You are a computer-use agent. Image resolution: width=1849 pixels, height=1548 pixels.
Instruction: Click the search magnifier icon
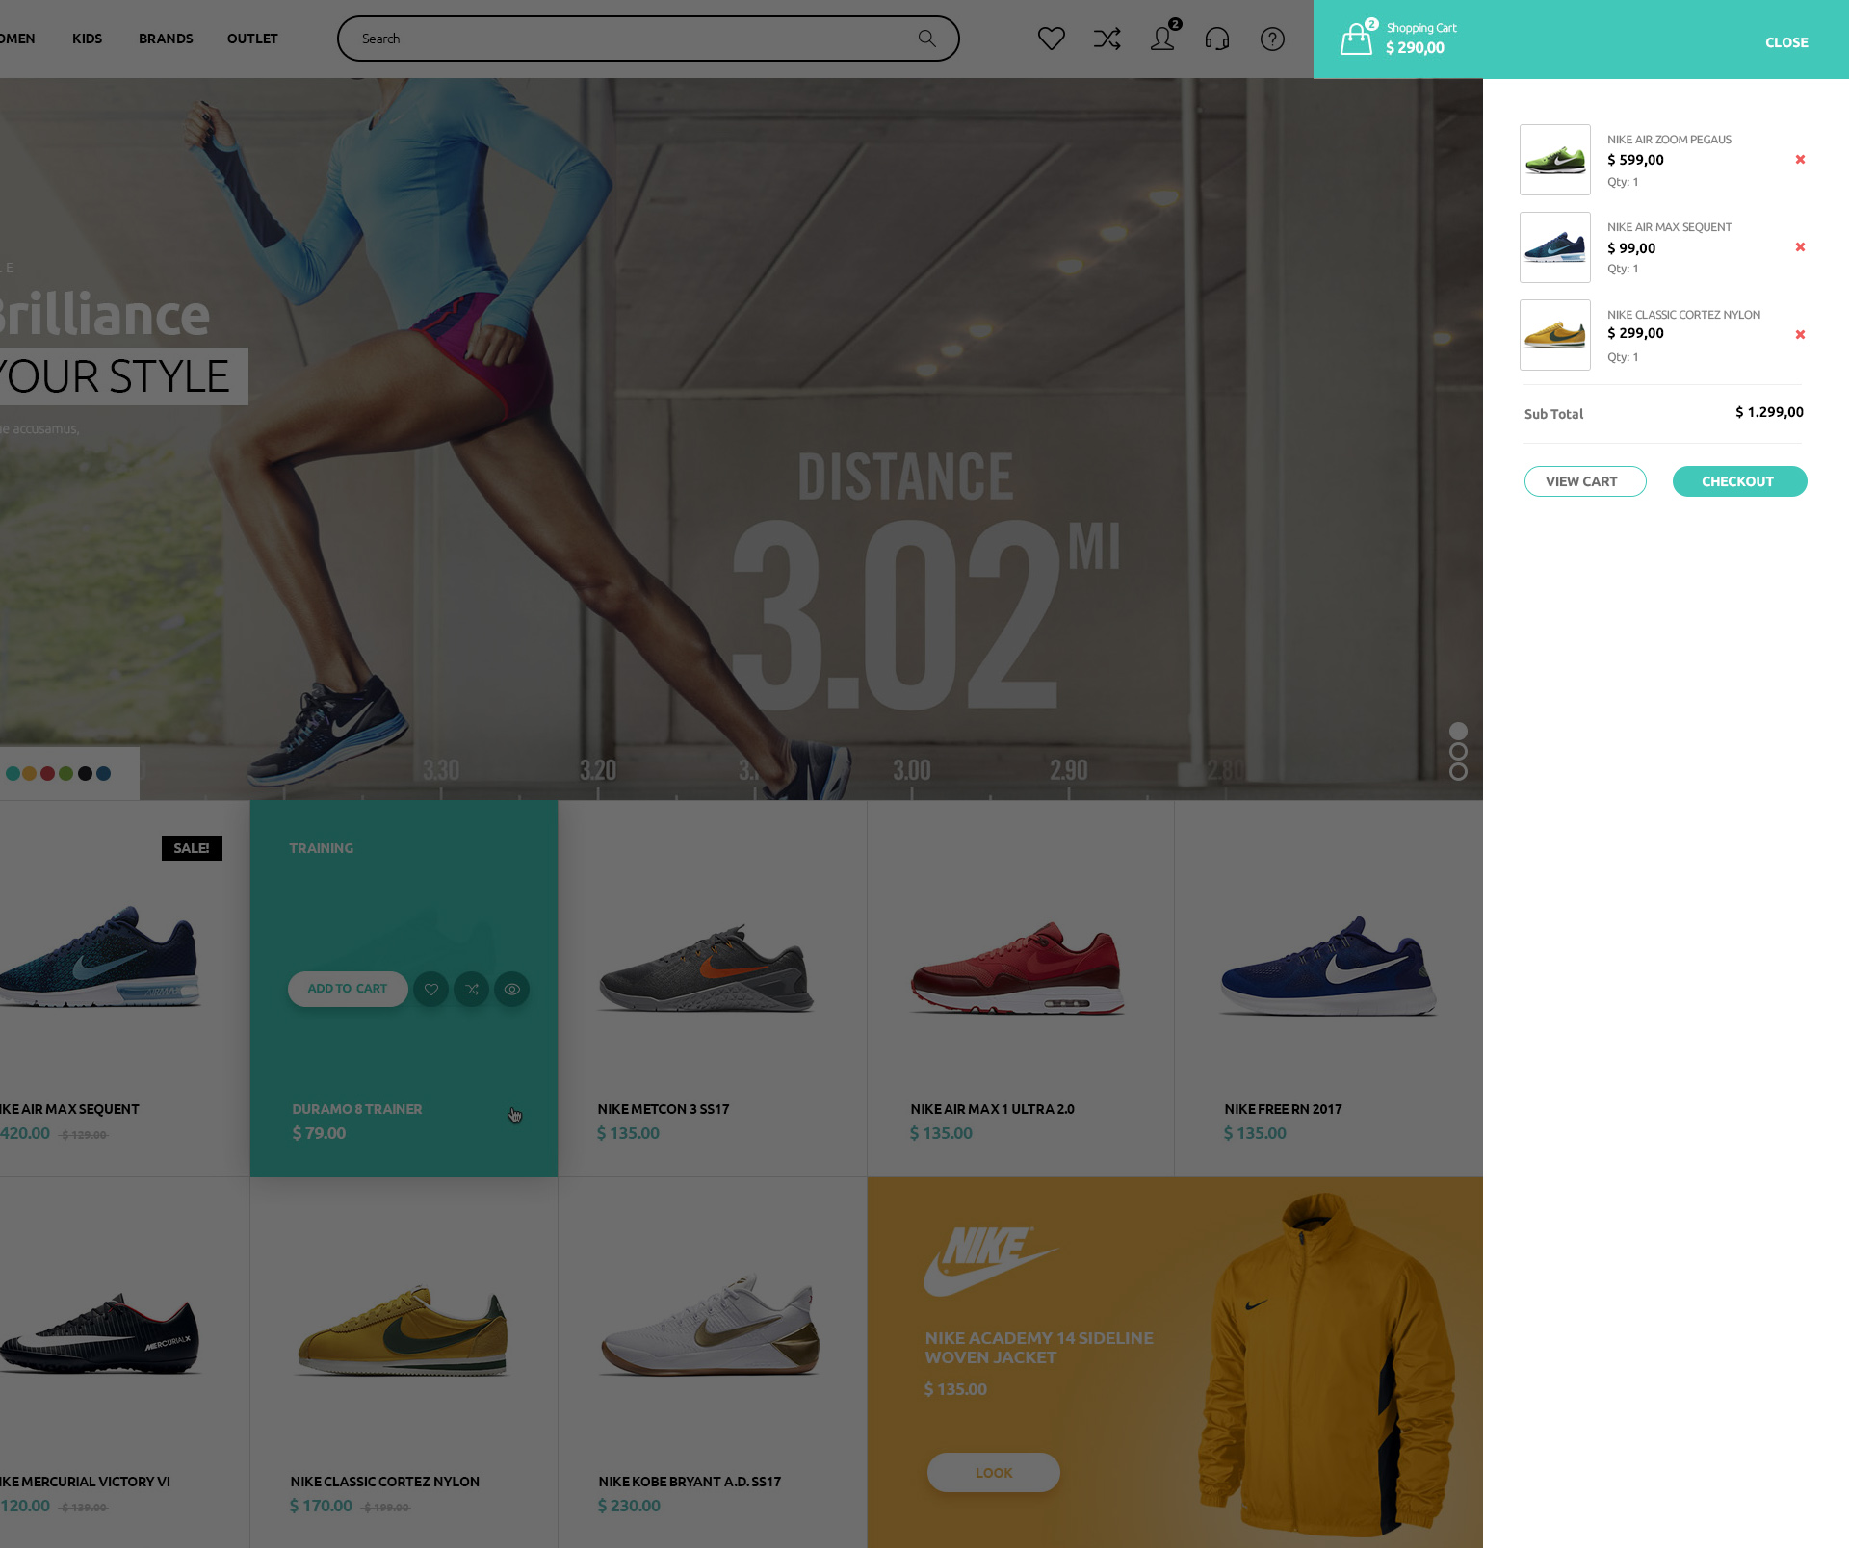[x=926, y=39]
